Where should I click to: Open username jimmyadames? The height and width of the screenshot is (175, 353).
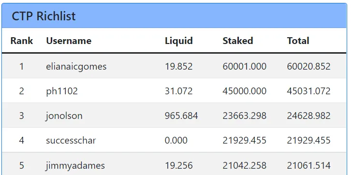pyautogui.click(x=75, y=166)
